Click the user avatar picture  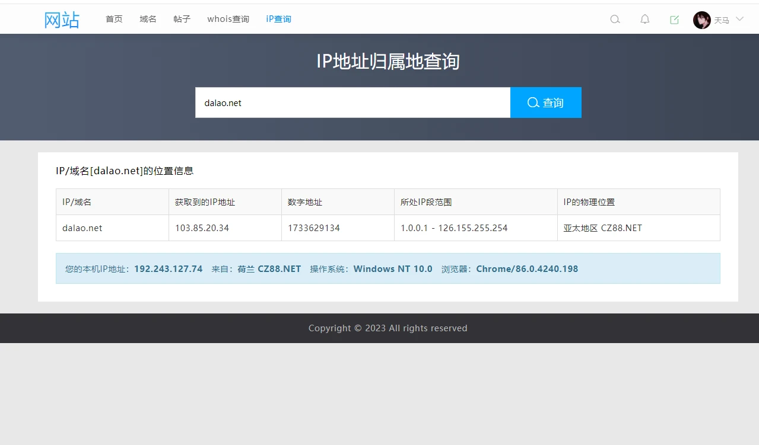coord(701,20)
